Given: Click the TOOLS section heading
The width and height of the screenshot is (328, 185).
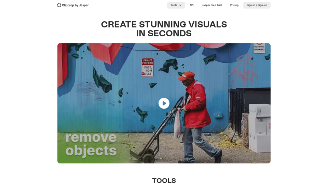Looking at the screenshot, I should pyautogui.click(x=164, y=181).
